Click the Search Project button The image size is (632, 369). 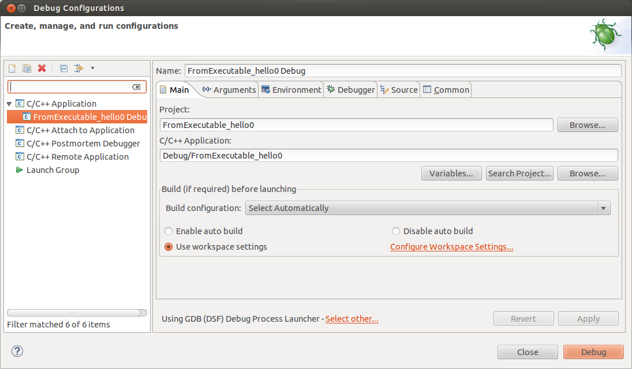(519, 174)
